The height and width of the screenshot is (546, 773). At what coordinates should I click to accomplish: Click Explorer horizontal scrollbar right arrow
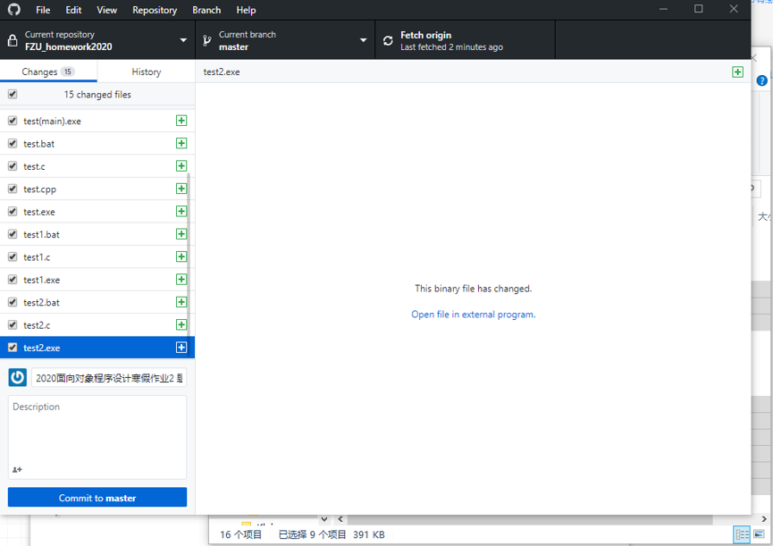pyautogui.click(x=764, y=519)
